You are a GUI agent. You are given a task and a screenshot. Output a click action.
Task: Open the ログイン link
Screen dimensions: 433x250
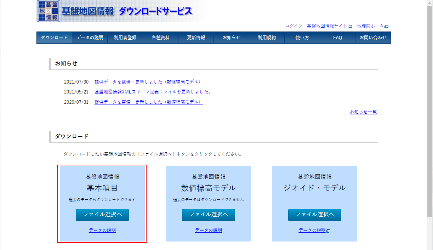[294, 26]
